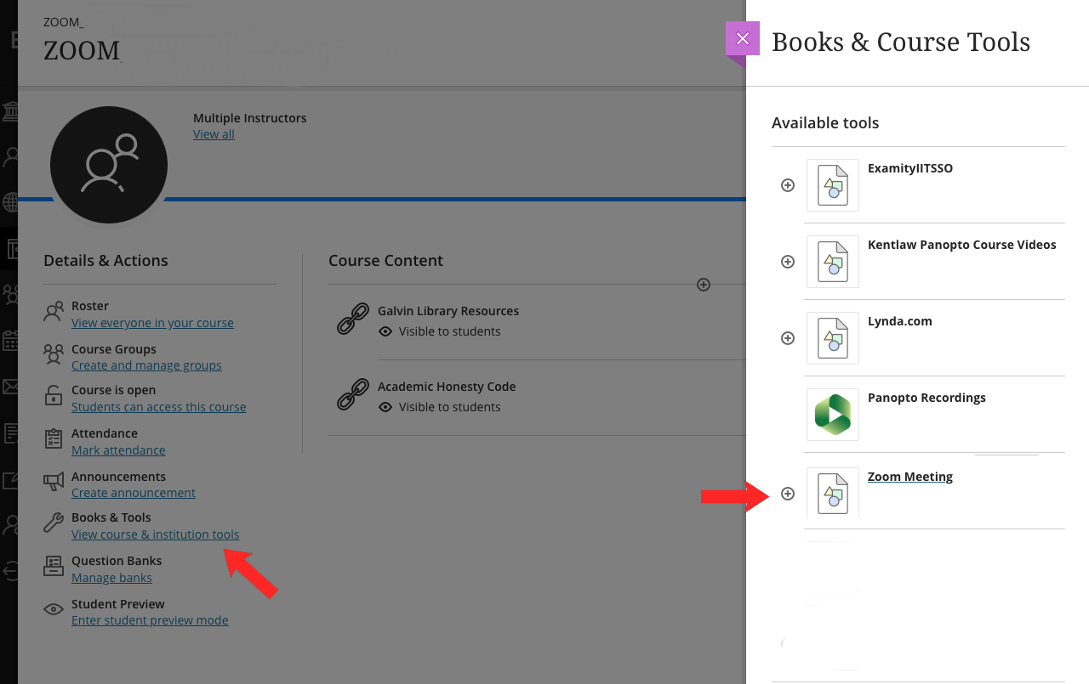This screenshot has height=684, width=1089.
Task: Close the Books & Course Tools panel
Action: pos(743,38)
